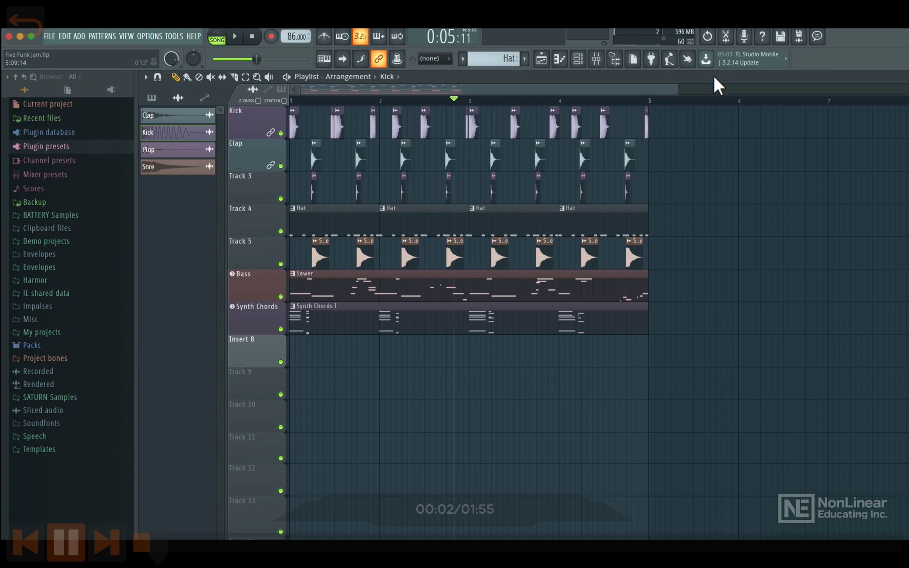Click bar 5 on the timeline ruler

(649, 101)
